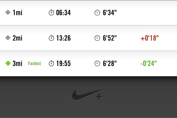Click the stopwatch icon next to 19:55
This screenshot has width=177, height=118.
[x=51, y=63]
